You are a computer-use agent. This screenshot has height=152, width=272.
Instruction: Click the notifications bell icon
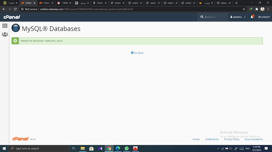pos(252,17)
